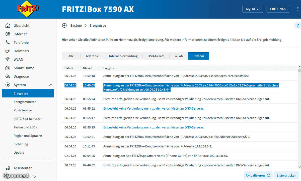
Task: Open DNS connection lost event at 03:55:22
Action: point(154,108)
